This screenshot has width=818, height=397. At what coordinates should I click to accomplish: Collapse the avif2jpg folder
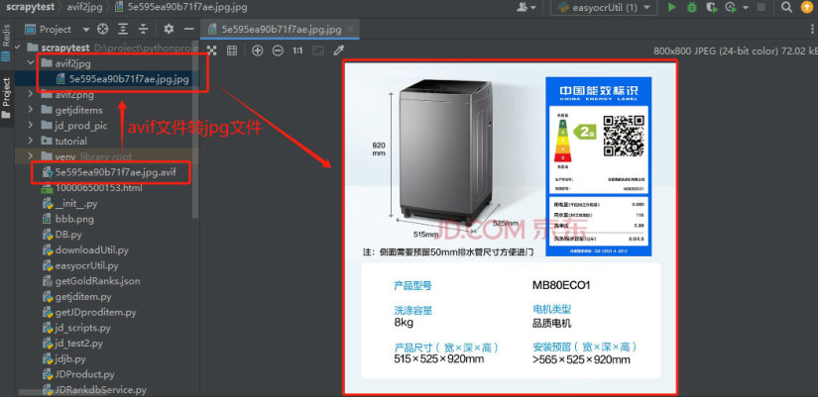click(x=32, y=63)
